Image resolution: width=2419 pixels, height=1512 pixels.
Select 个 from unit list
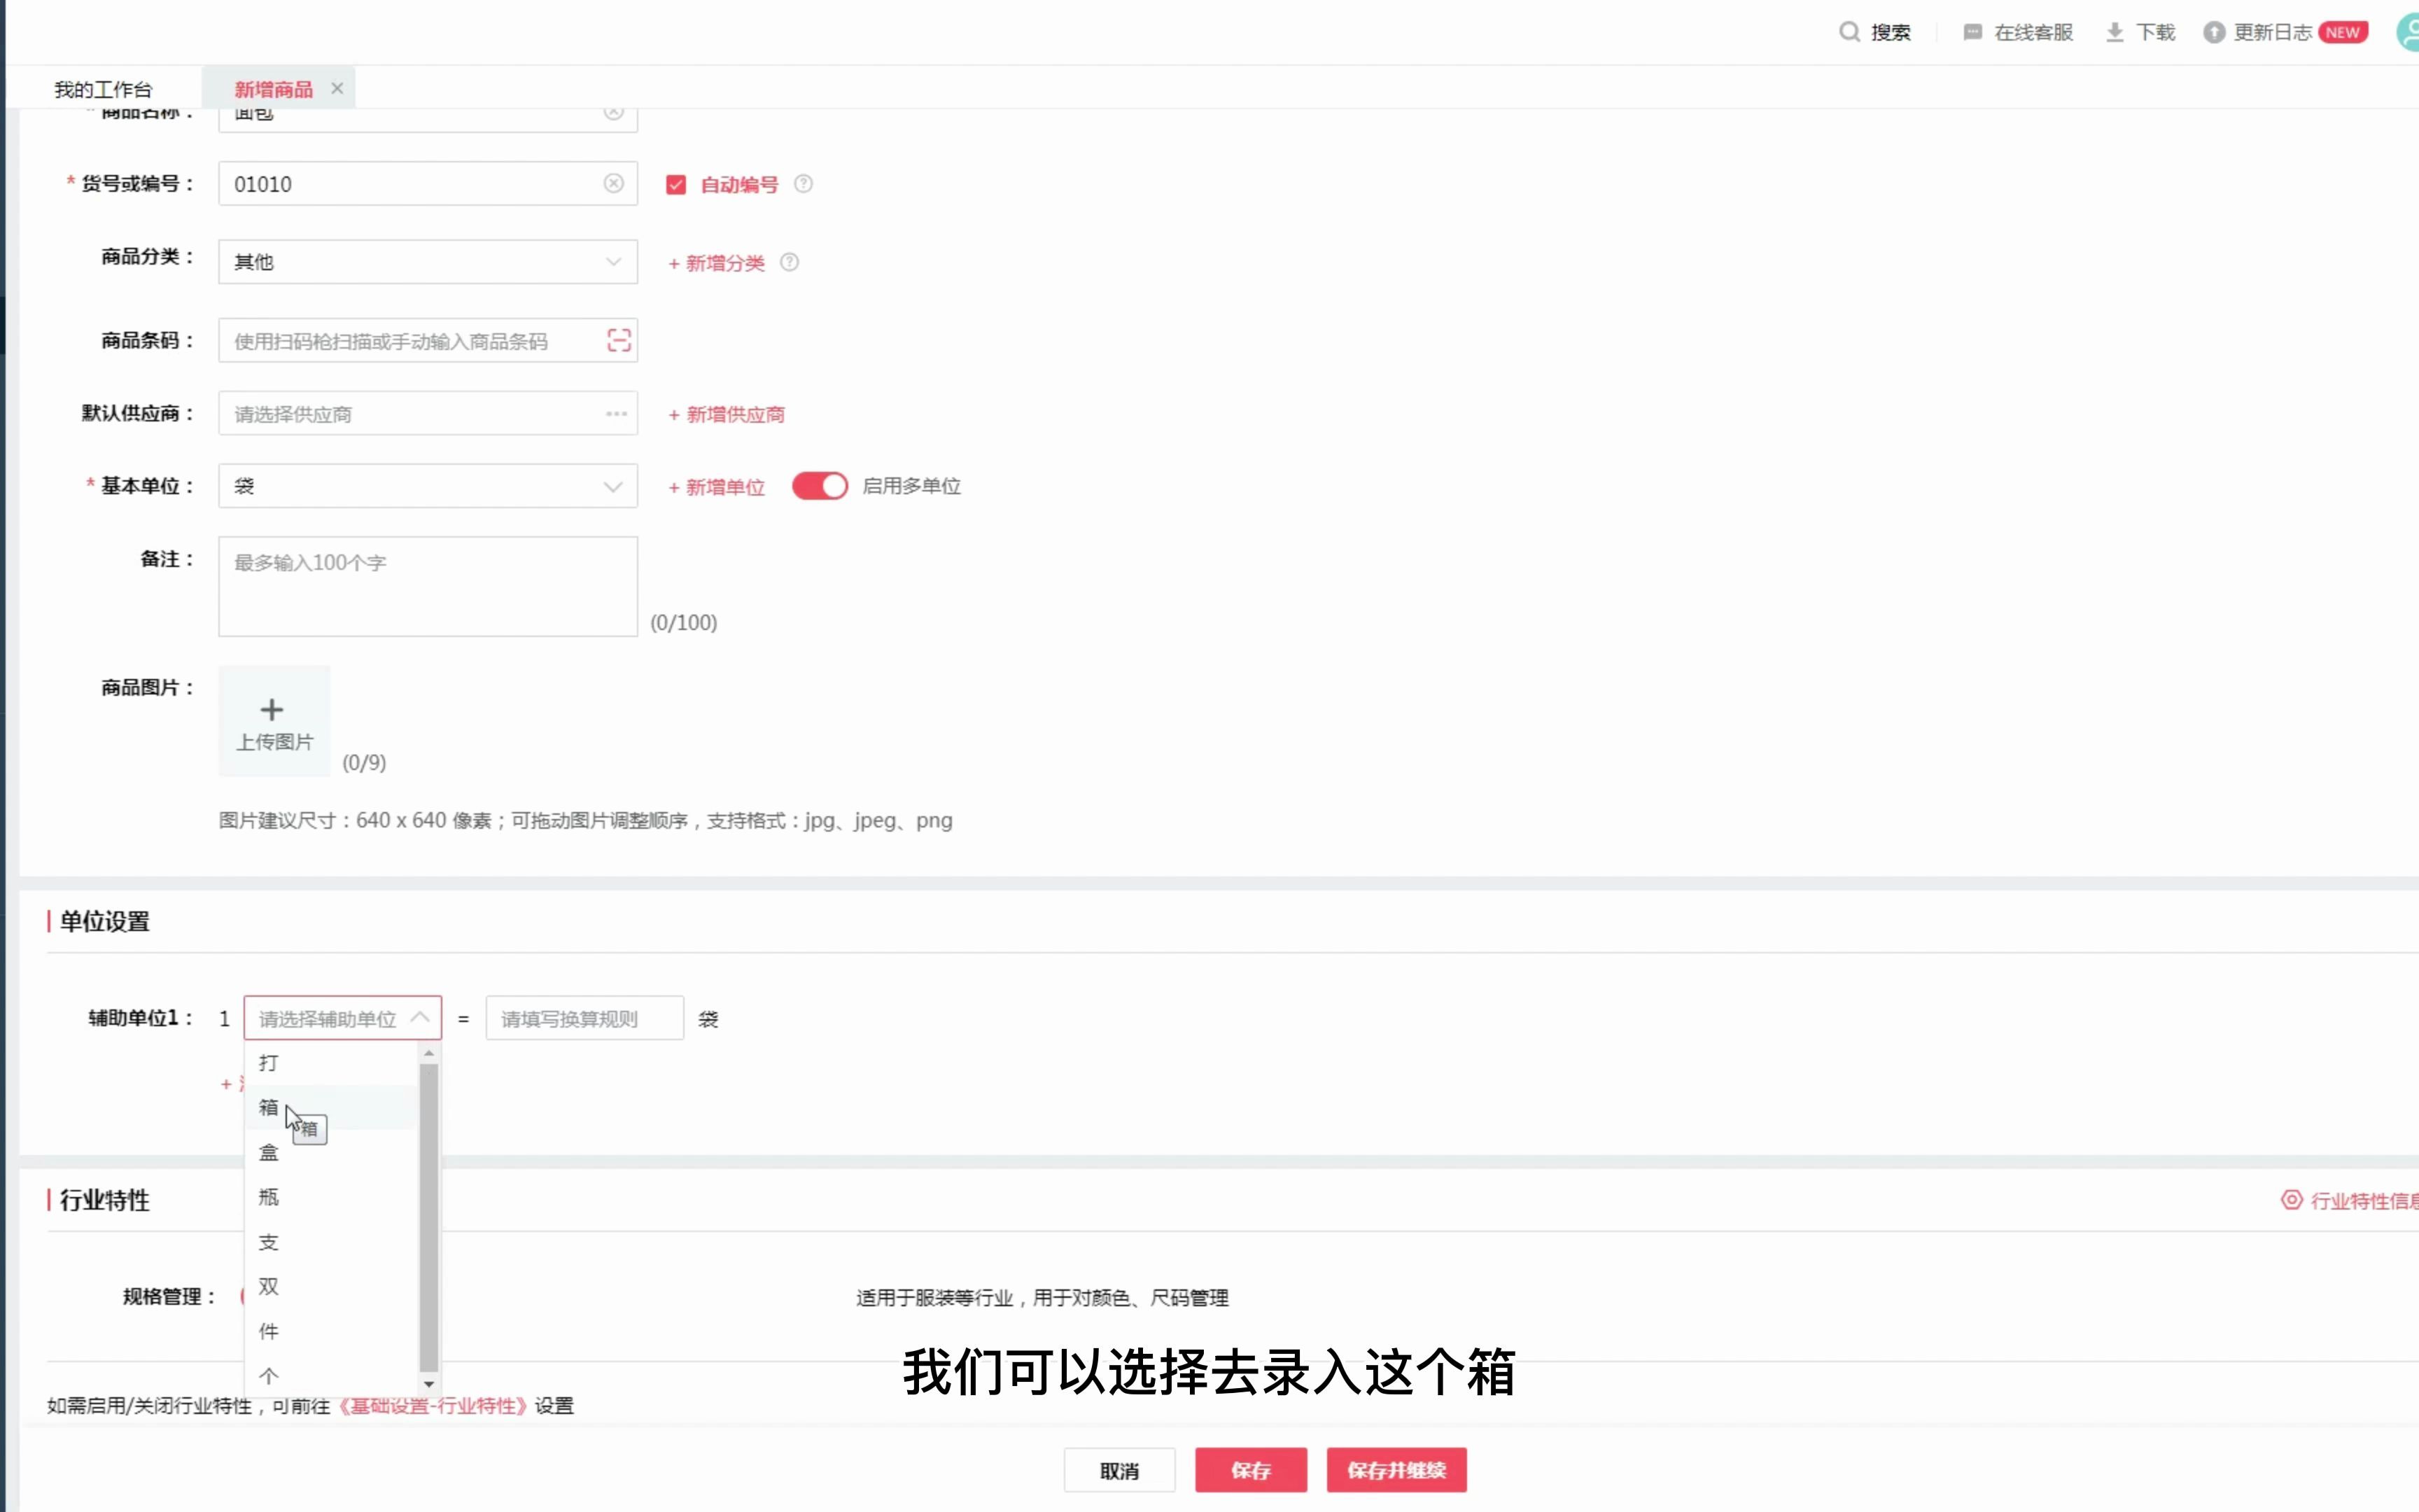point(331,1376)
